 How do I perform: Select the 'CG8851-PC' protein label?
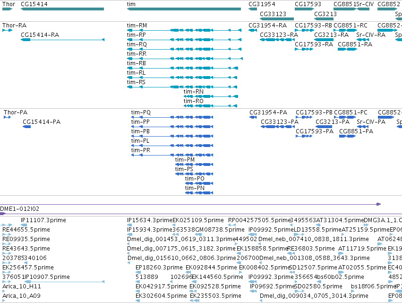[x=351, y=113]
